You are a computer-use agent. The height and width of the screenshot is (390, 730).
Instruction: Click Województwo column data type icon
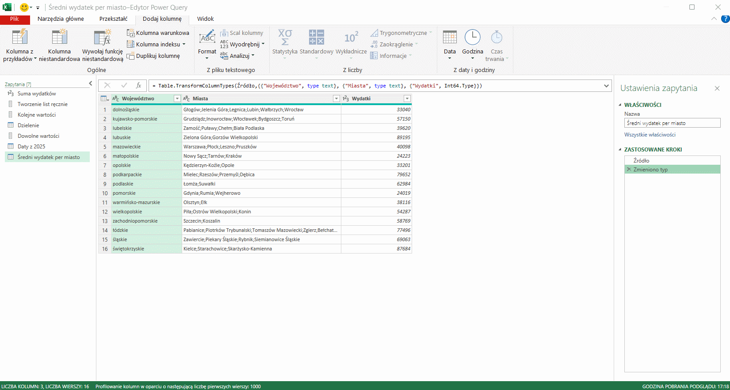116,98
